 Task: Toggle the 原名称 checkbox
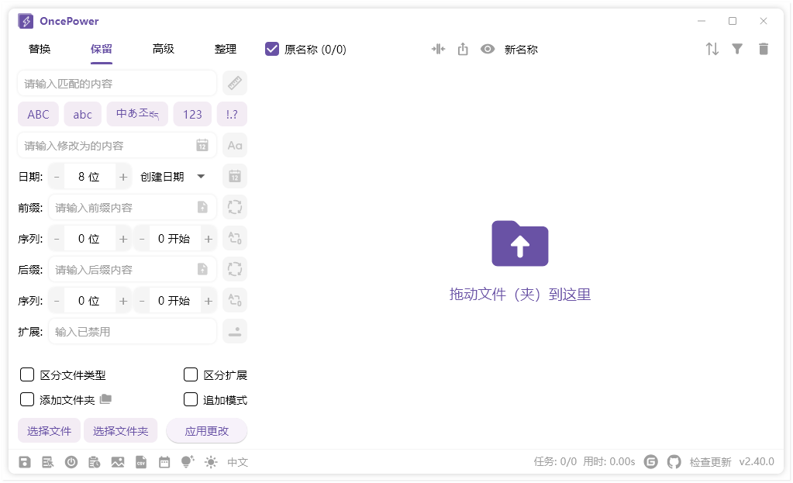[x=271, y=48]
